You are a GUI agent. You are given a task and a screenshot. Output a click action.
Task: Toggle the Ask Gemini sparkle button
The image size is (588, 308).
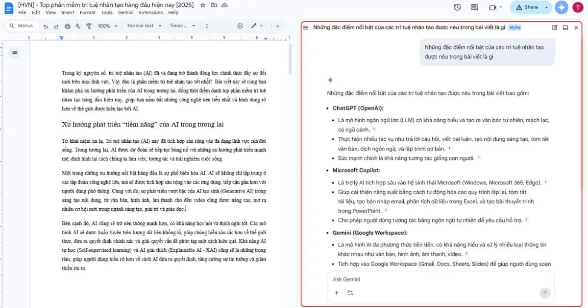(562, 7)
